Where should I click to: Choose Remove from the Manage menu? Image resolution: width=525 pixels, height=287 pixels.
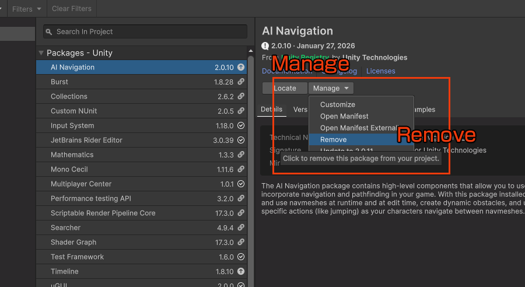click(333, 140)
